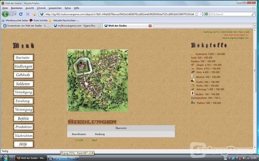This screenshot has height=161, width=259.
Task: Click Zufriedenheit: 100 / 100 % text
Action: point(205,98)
